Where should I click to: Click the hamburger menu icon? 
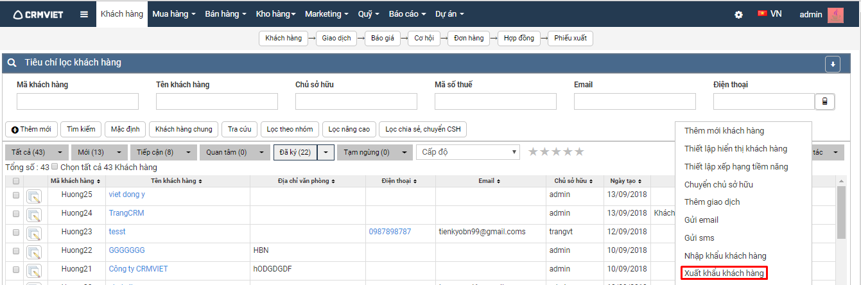84,14
